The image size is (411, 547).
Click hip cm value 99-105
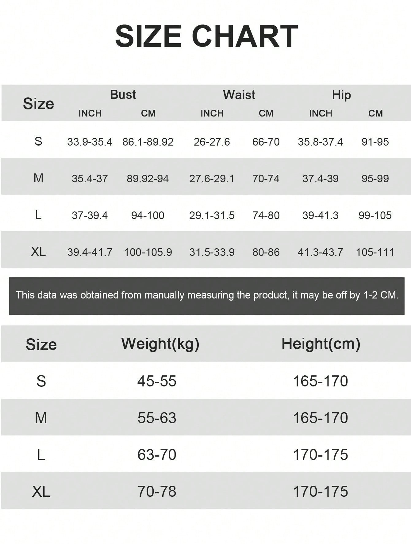point(375,215)
